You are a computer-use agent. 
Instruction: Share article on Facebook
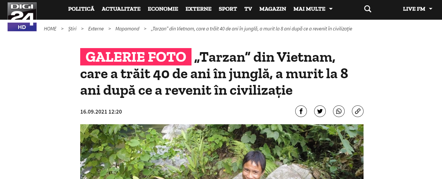click(x=301, y=111)
